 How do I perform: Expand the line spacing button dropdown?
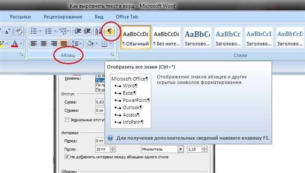click(x=81, y=43)
